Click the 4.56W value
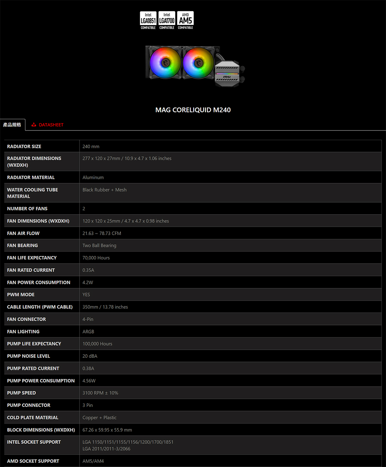Image resolution: width=386 pixels, height=467 pixels. 89,381
